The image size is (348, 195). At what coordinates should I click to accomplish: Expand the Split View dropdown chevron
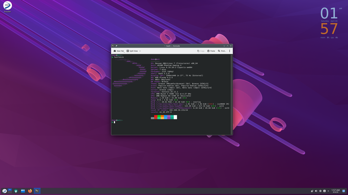(x=140, y=51)
